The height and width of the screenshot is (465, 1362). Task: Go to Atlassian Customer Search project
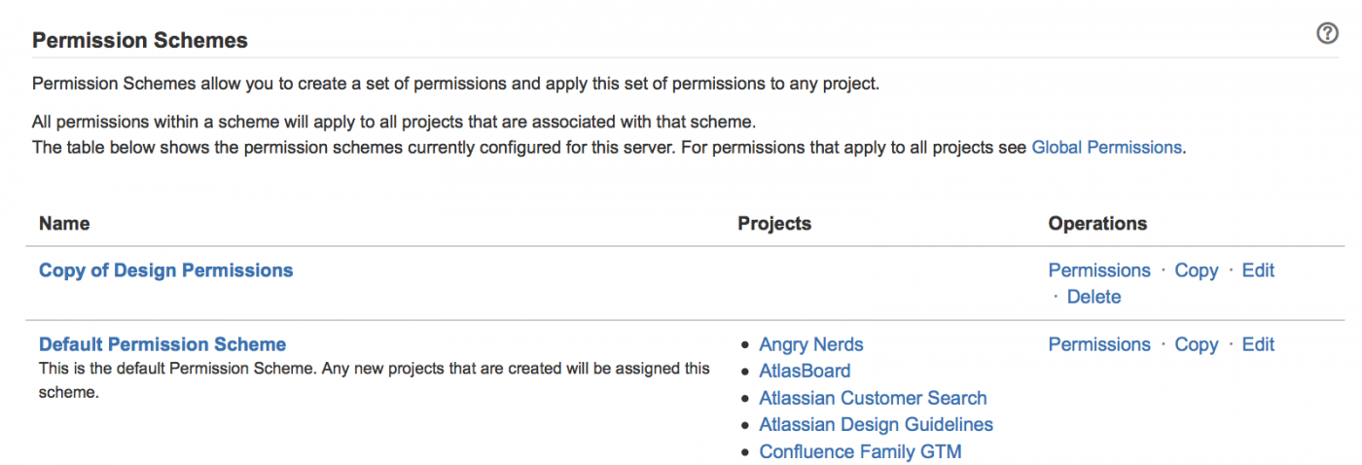(x=873, y=398)
